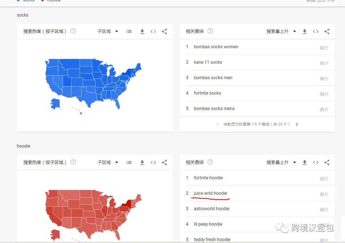Open help tooltip for 搜索热度 panel

click(x=73, y=31)
